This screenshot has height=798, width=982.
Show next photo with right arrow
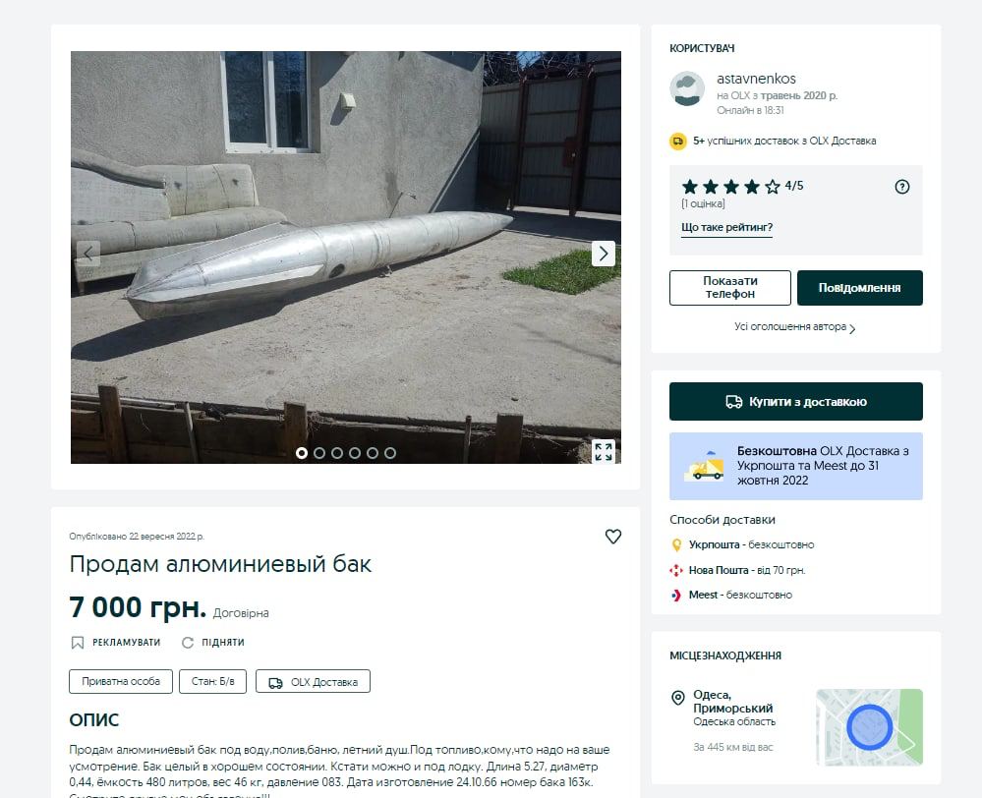tap(603, 254)
